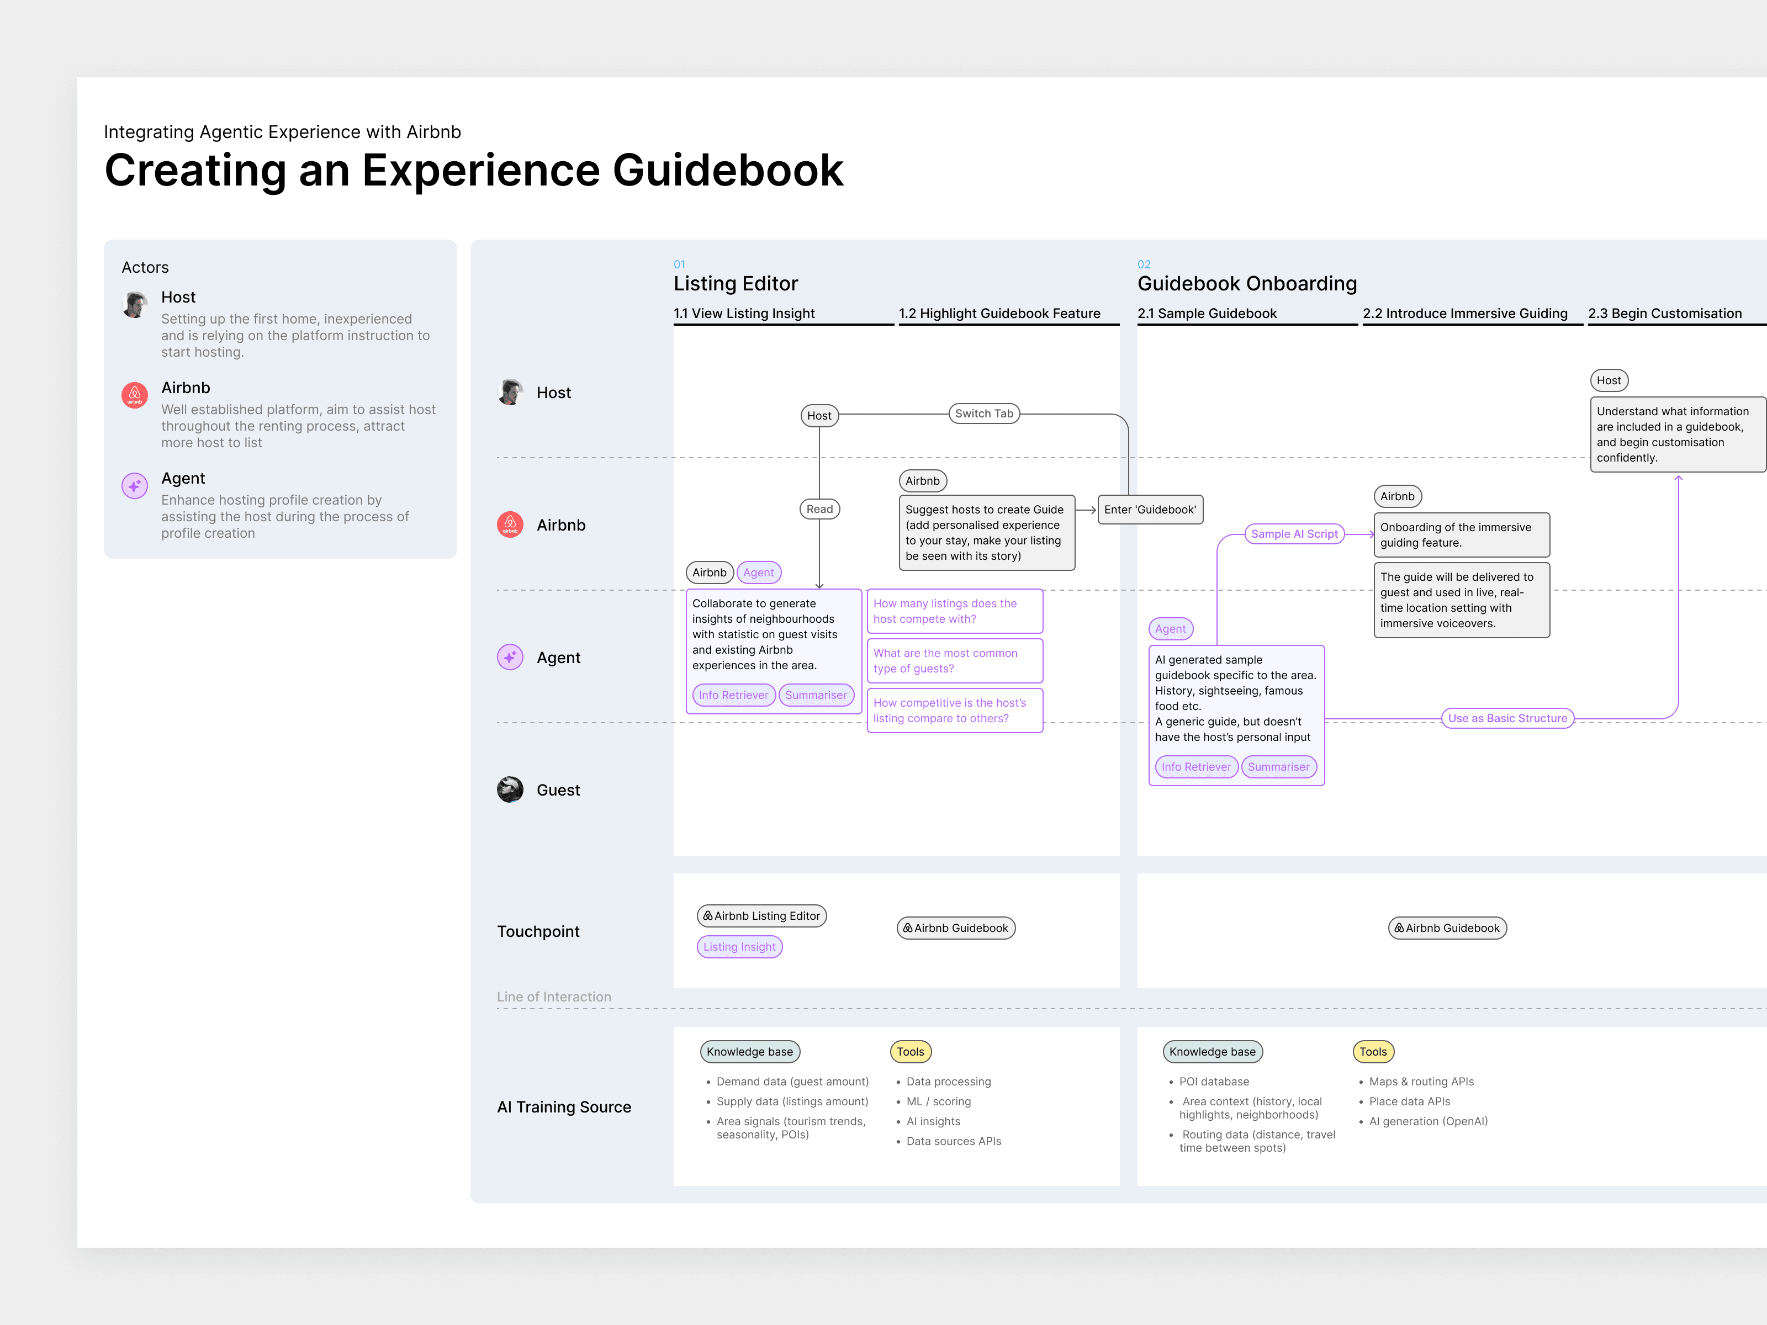Click the Guest avatar in the swimlane row

pos(510,790)
